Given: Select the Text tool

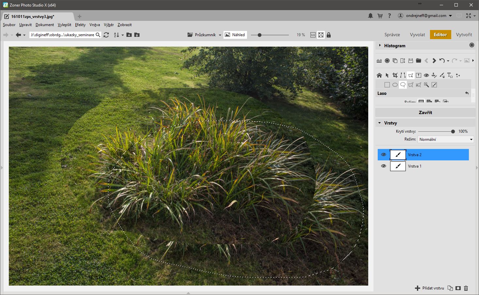Looking at the screenshot, I should pyautogui.click(x=450, y=75).
